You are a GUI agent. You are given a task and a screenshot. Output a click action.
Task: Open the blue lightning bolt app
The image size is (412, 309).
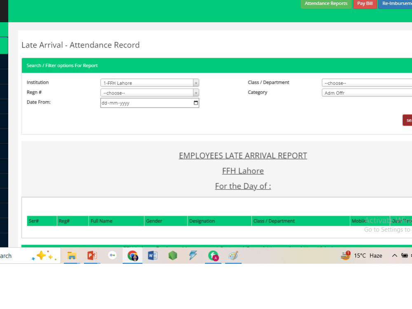coord(193,255)
